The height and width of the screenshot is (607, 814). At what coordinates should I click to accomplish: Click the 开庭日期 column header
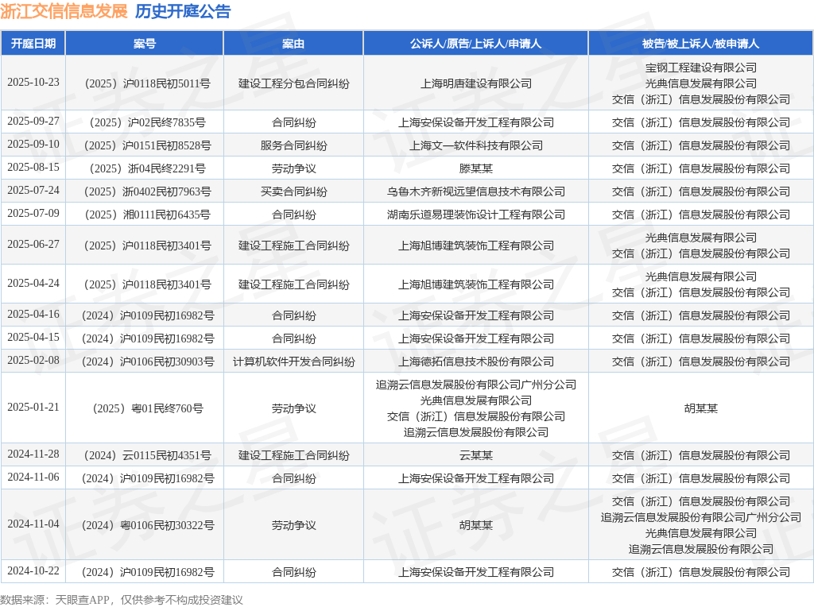point(33,44)
